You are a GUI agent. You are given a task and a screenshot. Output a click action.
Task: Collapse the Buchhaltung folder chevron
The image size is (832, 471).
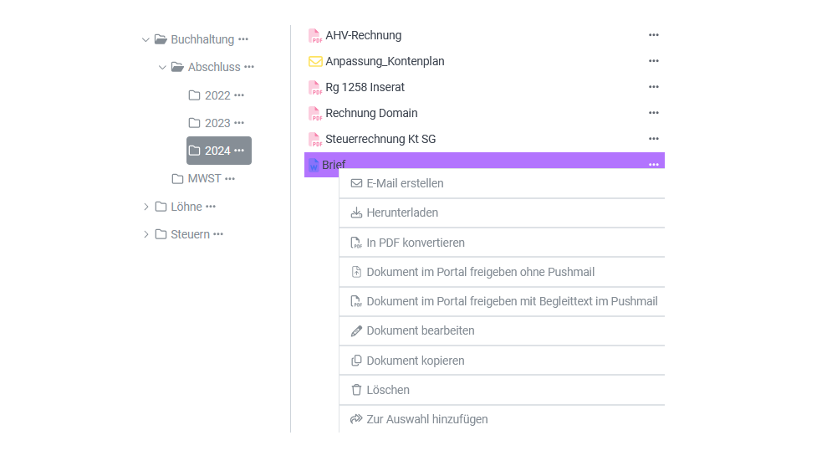145,39
